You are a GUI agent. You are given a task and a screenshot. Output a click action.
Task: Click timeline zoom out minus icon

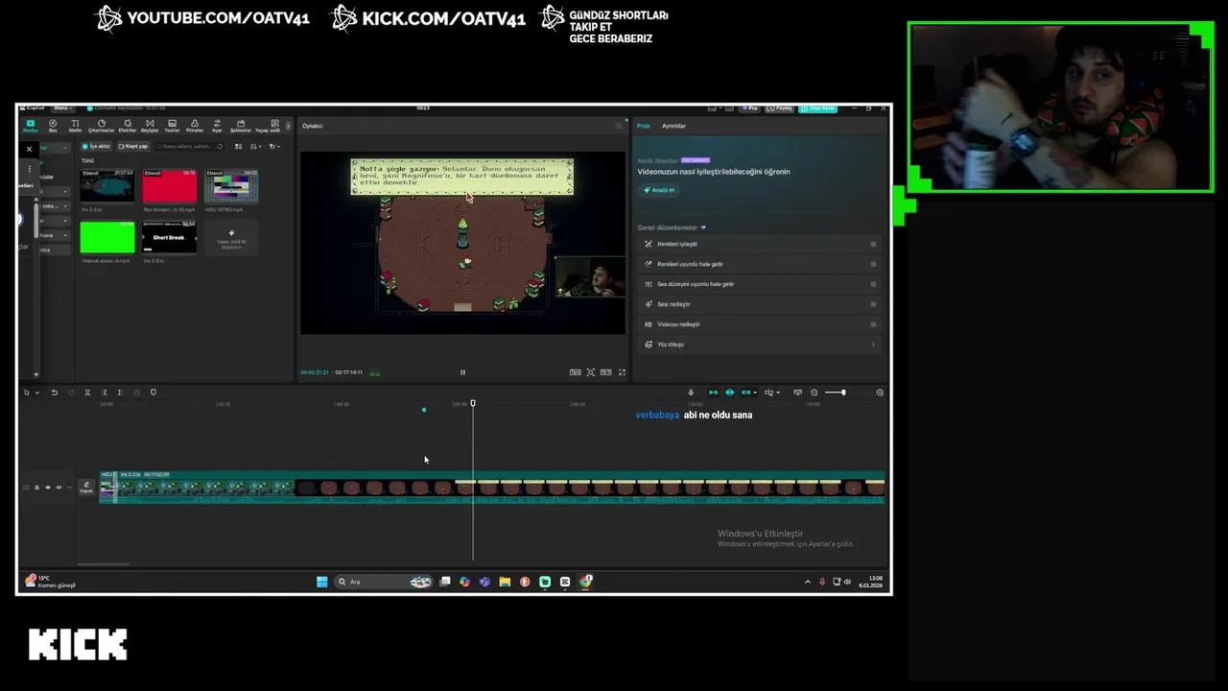pyautogui.click(x=815, y=393)
